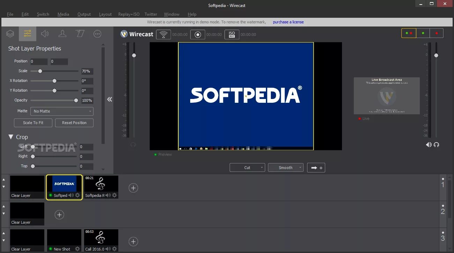Viewport: 454px width, 253px height.
Task: Open the Switch menu
Action: (43, 14)
